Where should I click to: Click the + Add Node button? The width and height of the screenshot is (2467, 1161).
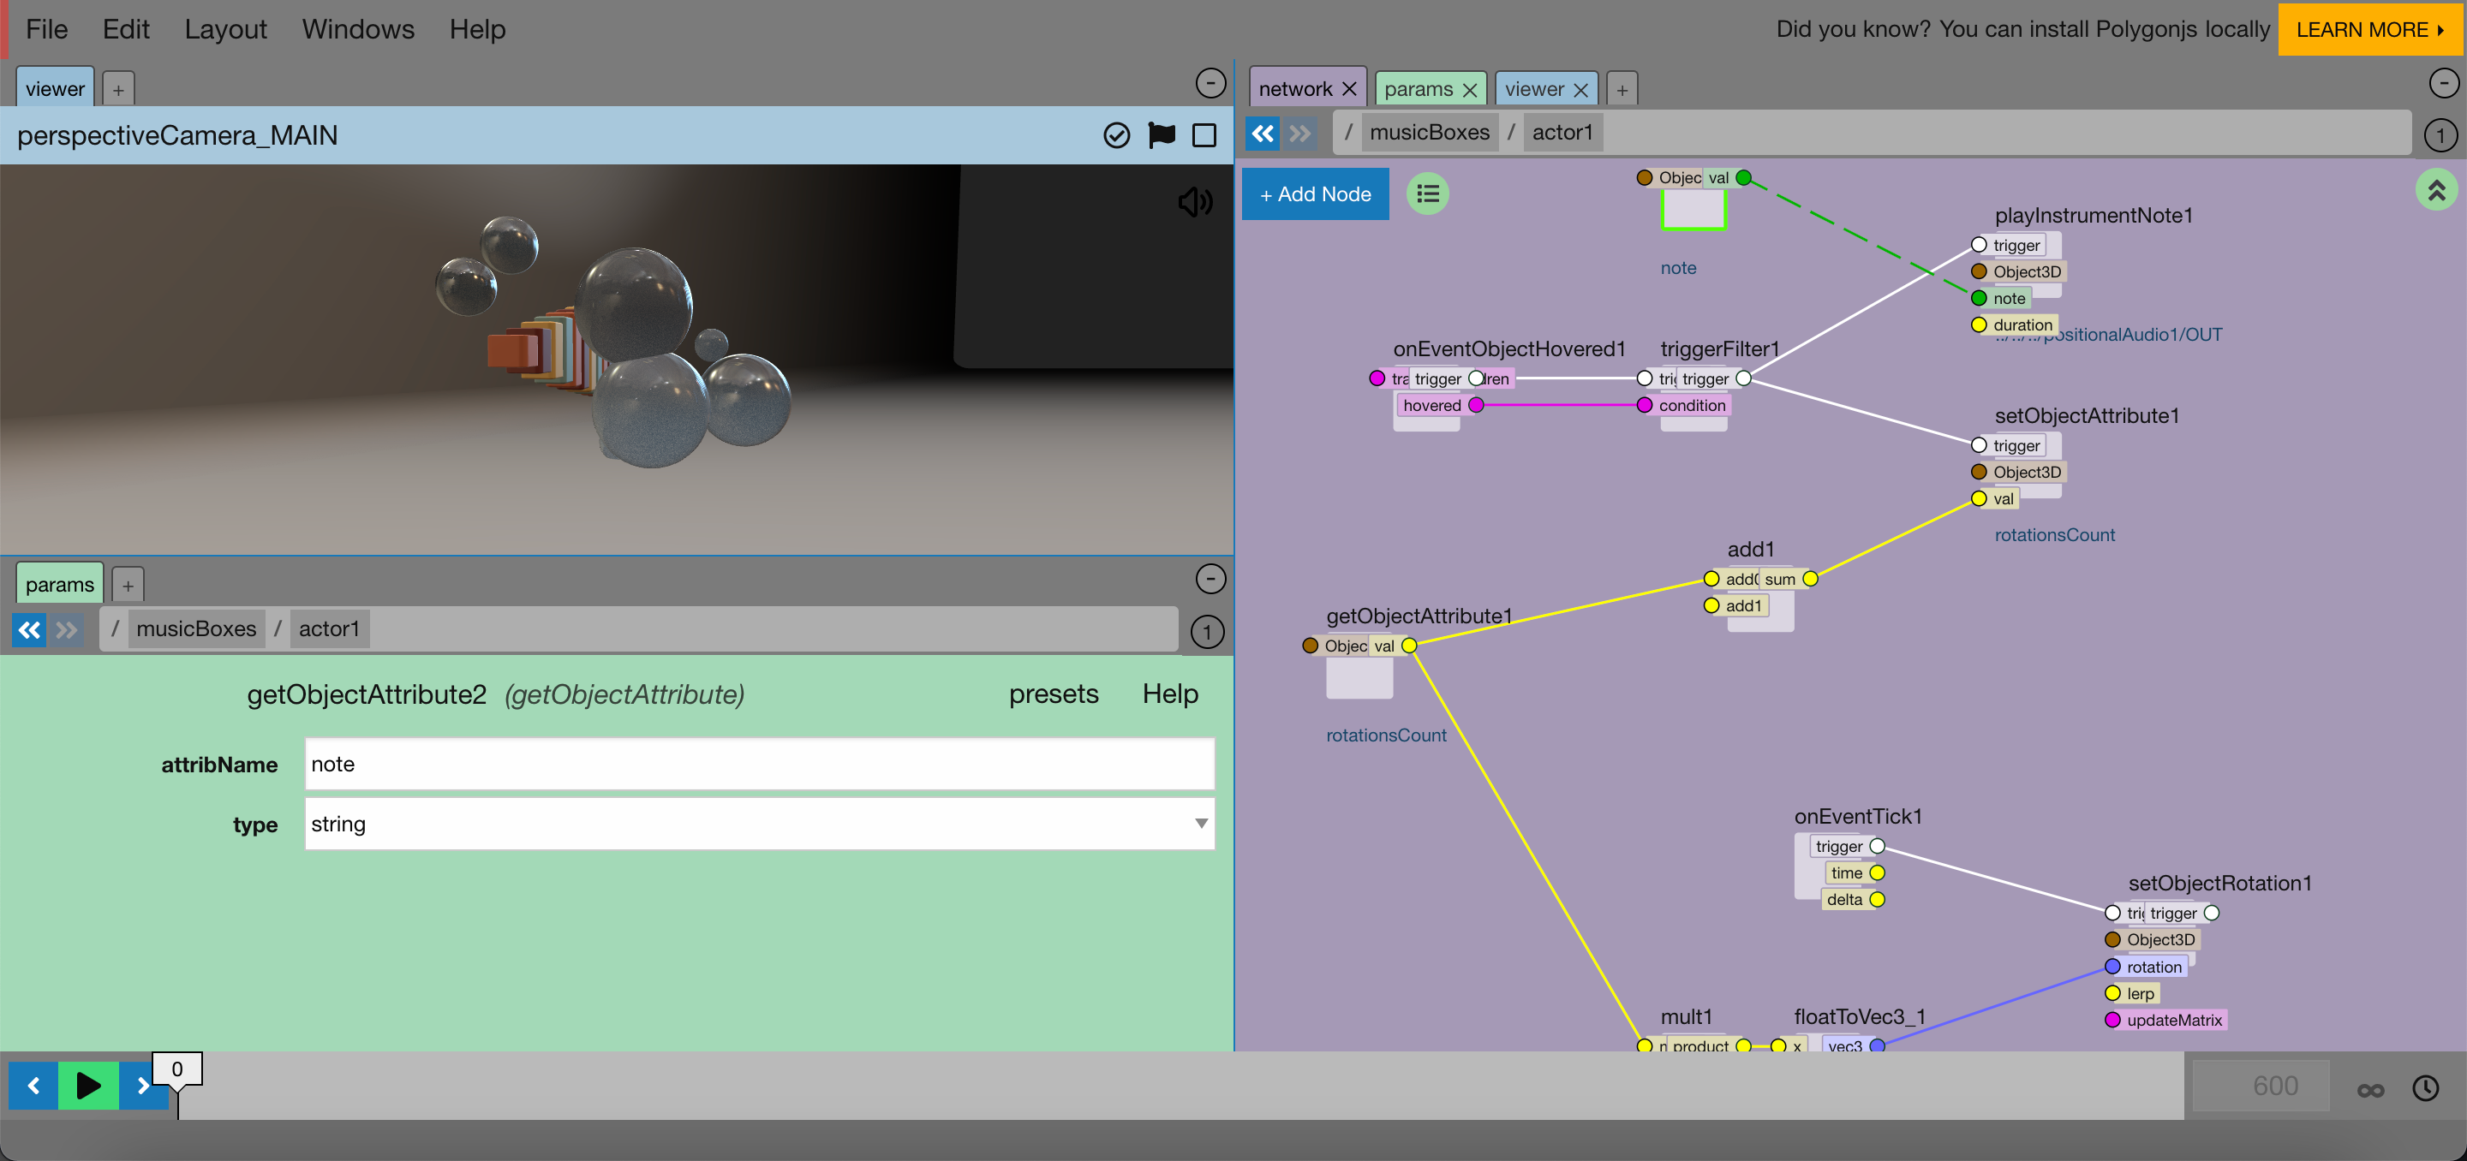click(1315, 194)
